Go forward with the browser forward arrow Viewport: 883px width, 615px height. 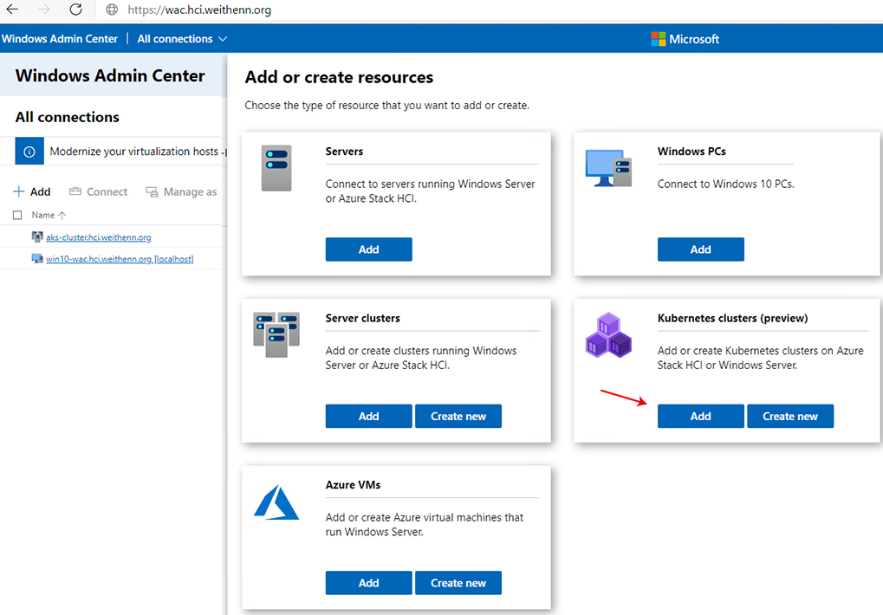tap(44, 10)
